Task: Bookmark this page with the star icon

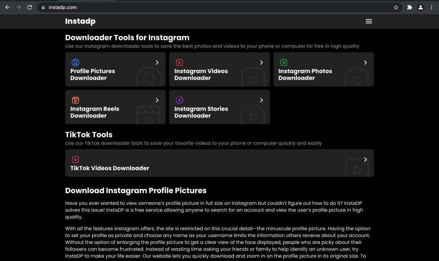Action: [396, 7]
